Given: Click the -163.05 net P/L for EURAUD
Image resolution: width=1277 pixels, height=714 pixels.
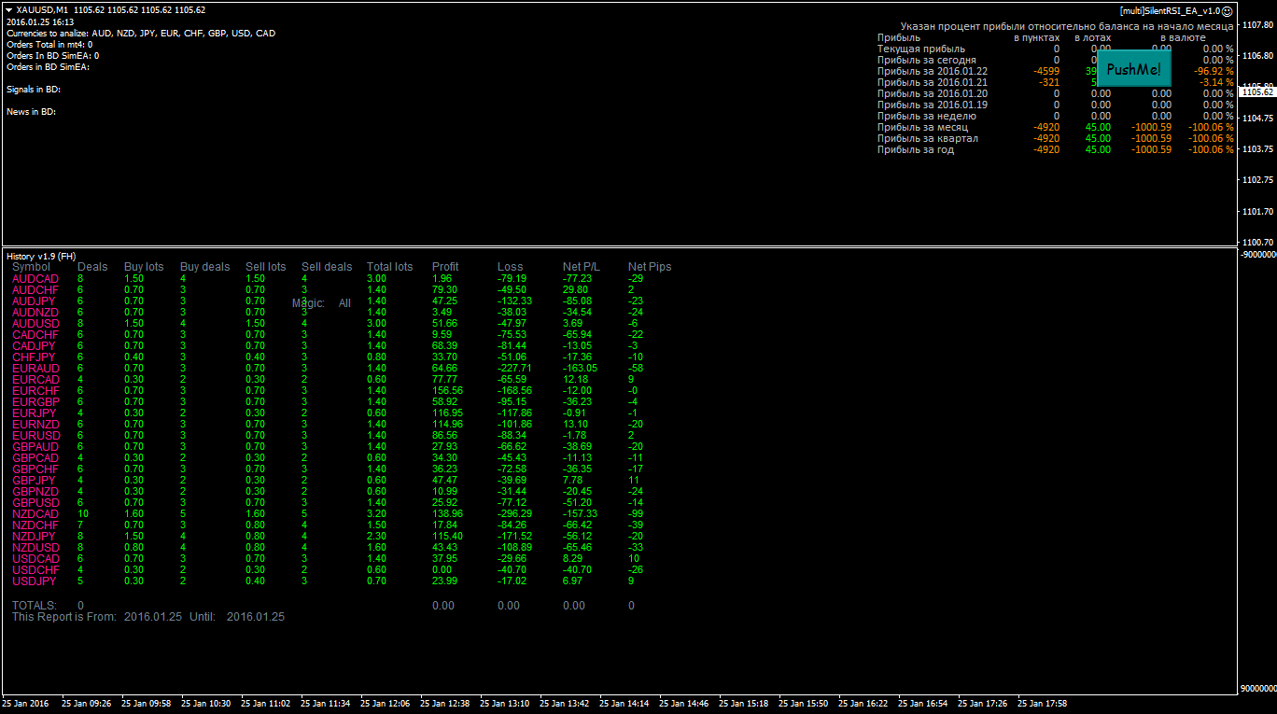Looking at the screenshot, I should [580, 368].
